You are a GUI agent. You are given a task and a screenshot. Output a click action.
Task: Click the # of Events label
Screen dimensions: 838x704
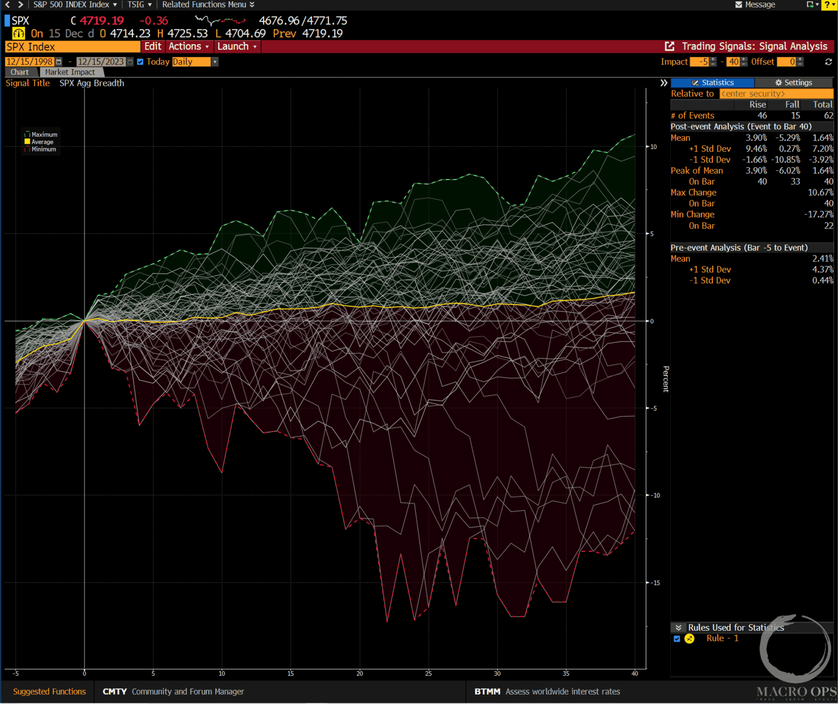693,116
